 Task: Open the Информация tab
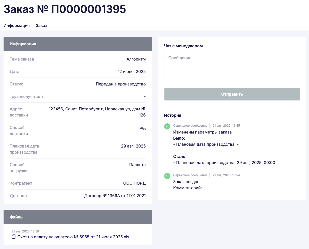coord(17,25)
